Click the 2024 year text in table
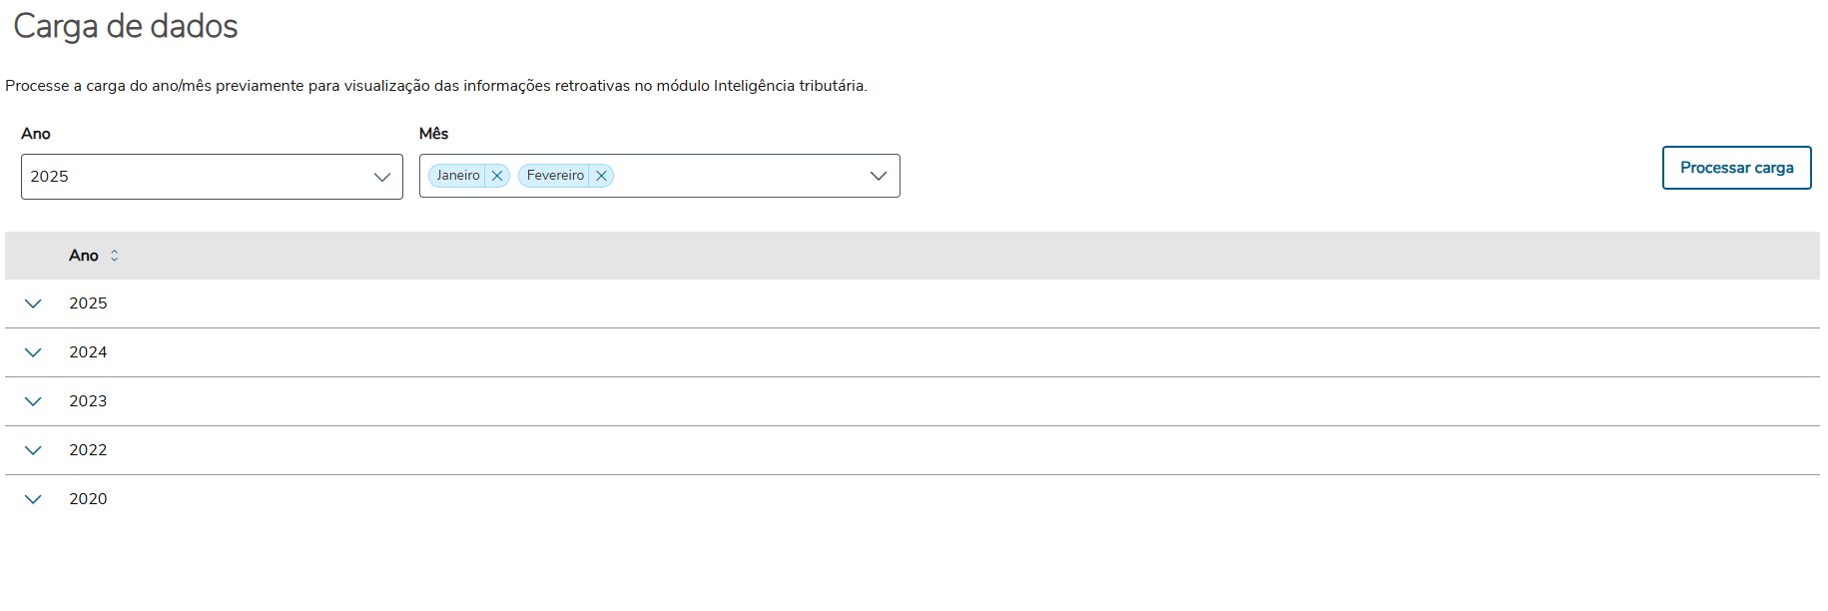Viewport: 1828px width, 611px height. [x=88, y=352]
